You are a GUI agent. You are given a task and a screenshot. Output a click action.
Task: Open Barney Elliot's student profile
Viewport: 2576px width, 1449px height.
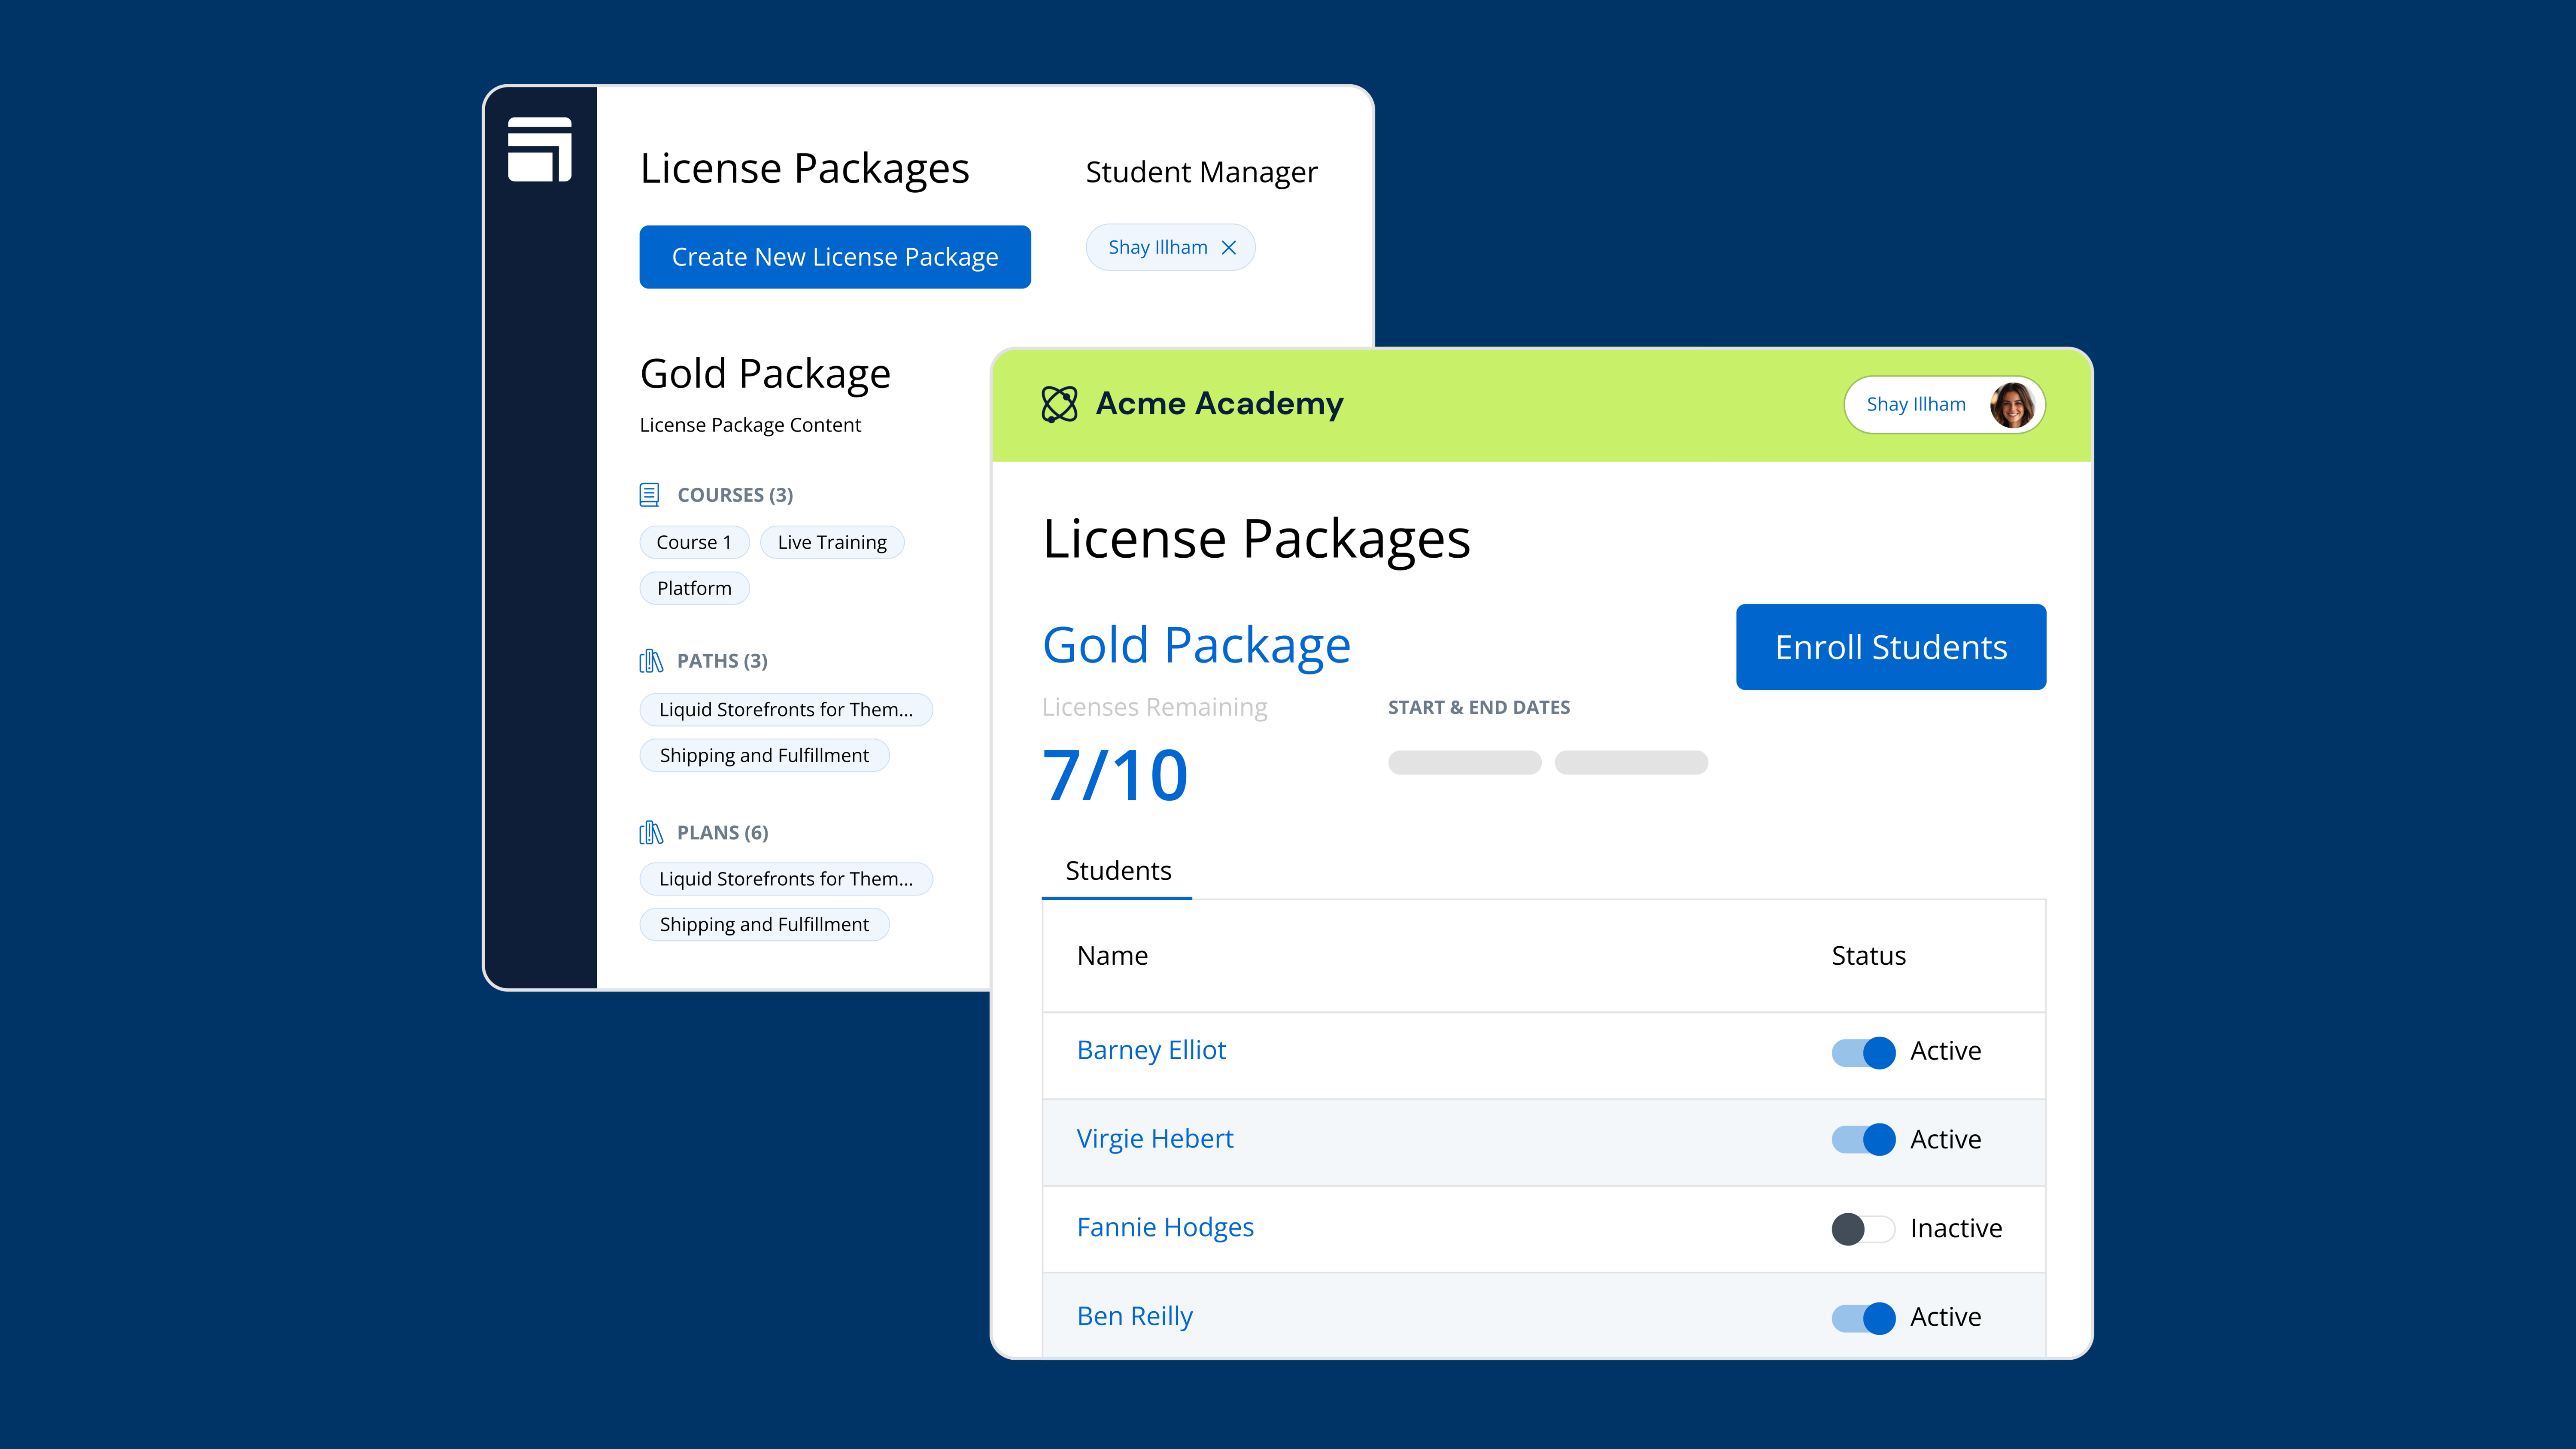[x=1151, y=1050]
